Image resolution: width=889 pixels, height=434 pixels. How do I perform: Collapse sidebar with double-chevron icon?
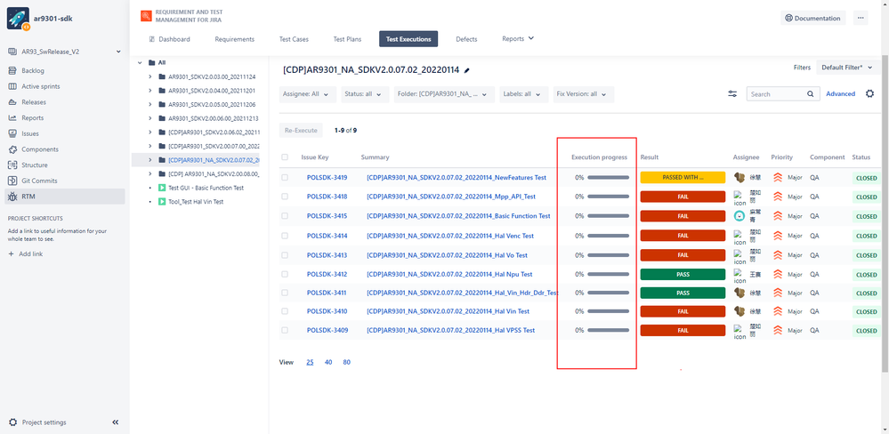coord(116,422)
